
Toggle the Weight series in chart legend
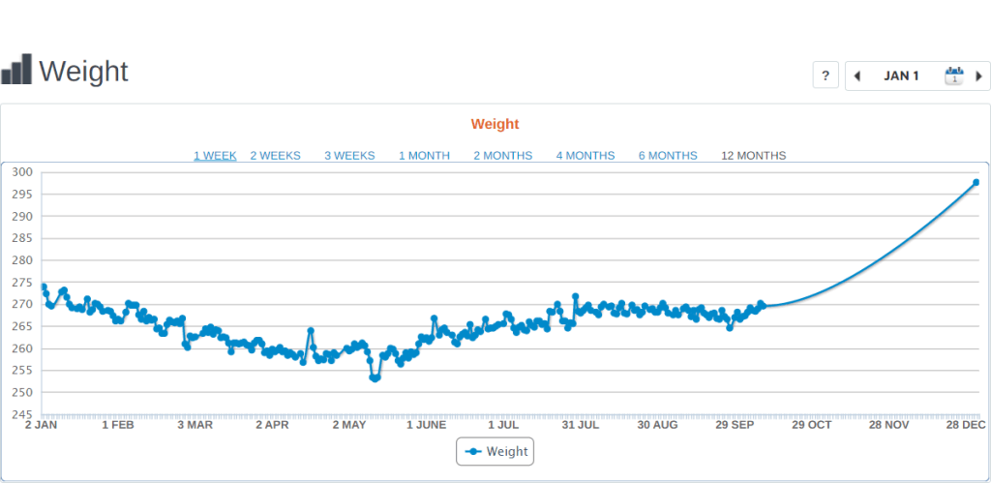495,451
